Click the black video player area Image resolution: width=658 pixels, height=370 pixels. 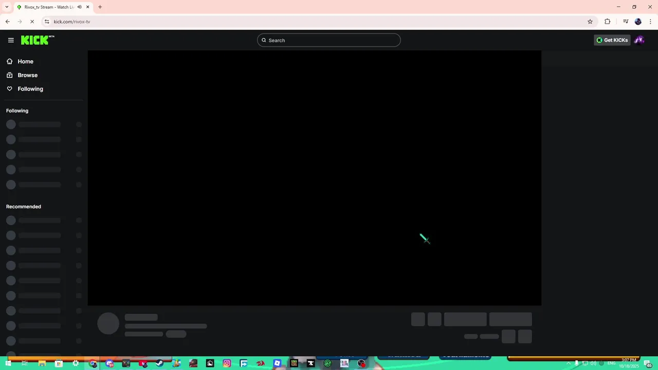(x=314, y=178)
